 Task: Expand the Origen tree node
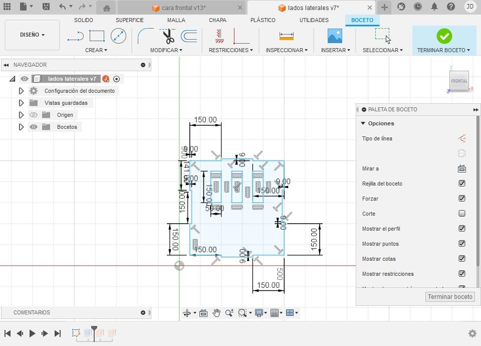click(21, 115)
